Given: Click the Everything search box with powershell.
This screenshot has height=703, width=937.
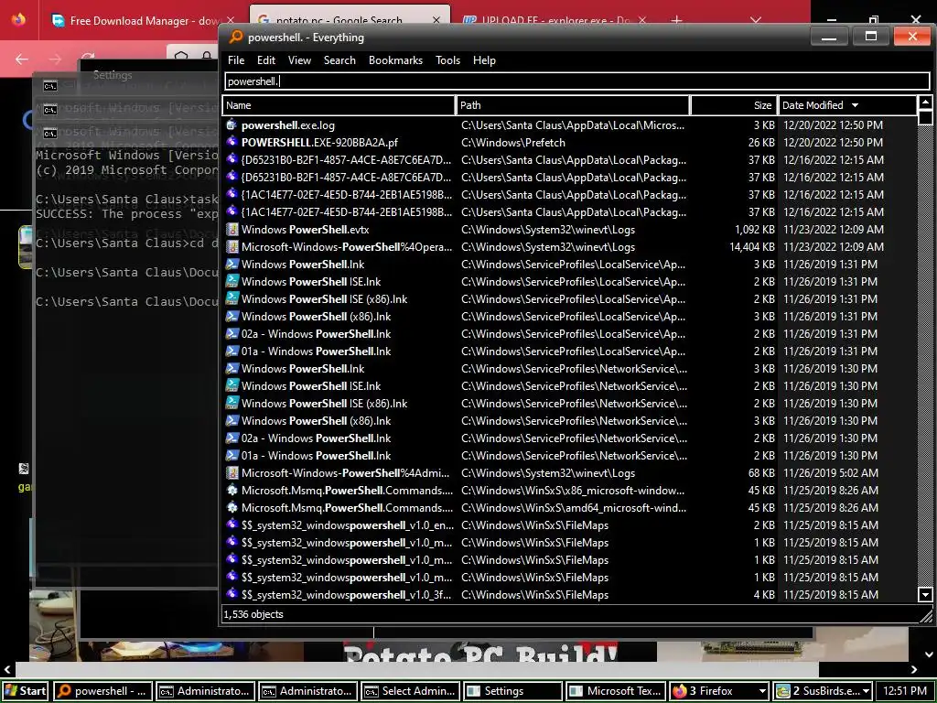Looking at the screenshot, I should coord(576,81).
